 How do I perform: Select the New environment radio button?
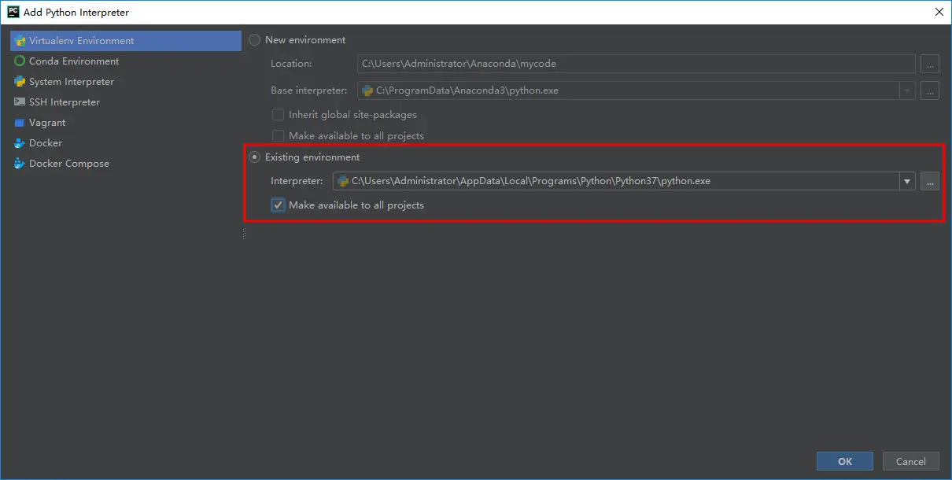(x=255, y=40)
